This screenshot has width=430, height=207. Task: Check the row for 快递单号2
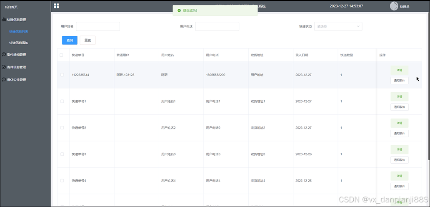click(x=62, y=128)
